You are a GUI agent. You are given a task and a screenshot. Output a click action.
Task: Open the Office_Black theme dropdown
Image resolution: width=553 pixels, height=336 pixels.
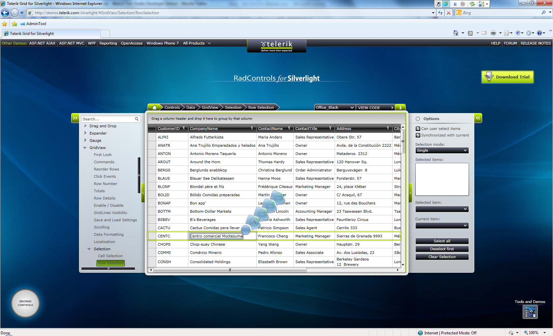pos(335,107)
